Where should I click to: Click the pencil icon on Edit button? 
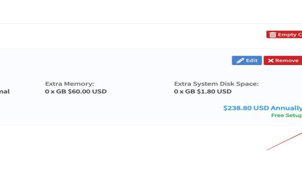point(240,61)
